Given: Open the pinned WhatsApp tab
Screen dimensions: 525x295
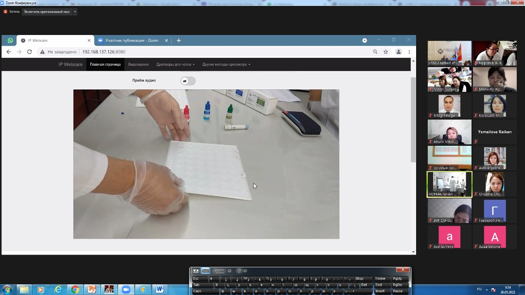Looking at the screenshot, I should 10,40.
